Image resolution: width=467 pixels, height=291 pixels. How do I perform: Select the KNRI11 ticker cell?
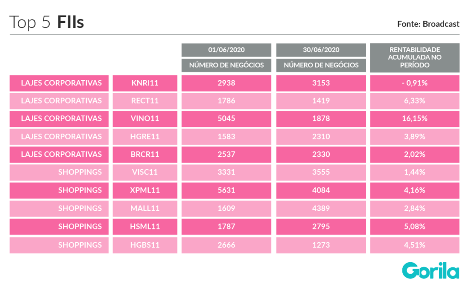145,83
